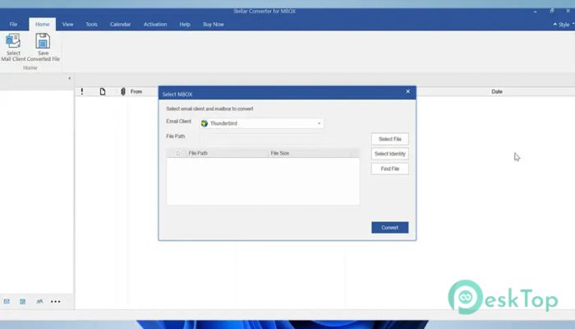Open the Email Client Thunderbird dropdown
This screenshot has width=575, height=329.
point(261,123)
